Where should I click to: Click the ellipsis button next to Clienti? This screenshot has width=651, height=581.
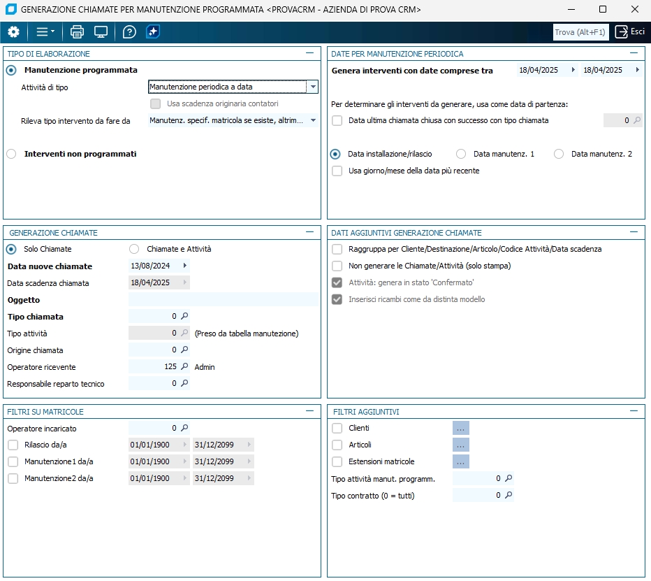point(460,429)
